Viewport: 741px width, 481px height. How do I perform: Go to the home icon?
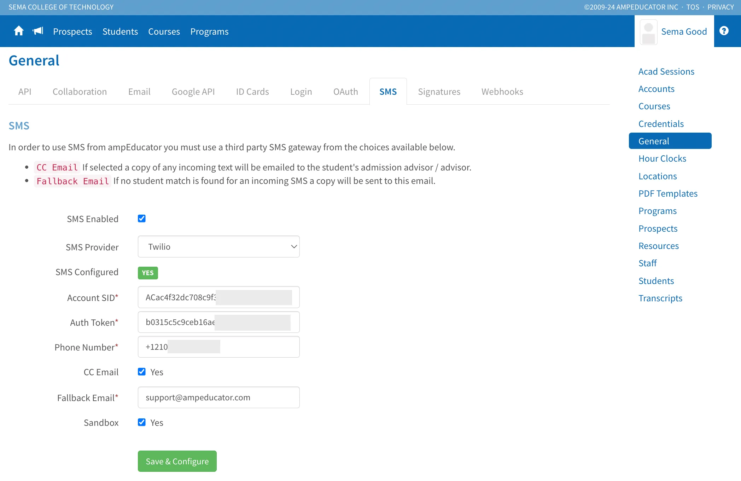[19, 31]
